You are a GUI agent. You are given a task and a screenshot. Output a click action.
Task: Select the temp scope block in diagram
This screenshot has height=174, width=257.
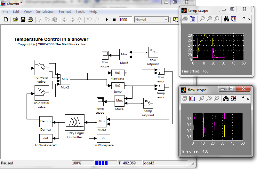[x=100, y=102]
